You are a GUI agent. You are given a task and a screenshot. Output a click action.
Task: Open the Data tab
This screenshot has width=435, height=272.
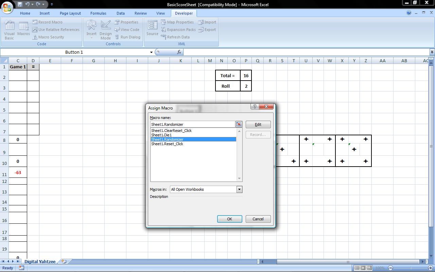coord(121,13)
